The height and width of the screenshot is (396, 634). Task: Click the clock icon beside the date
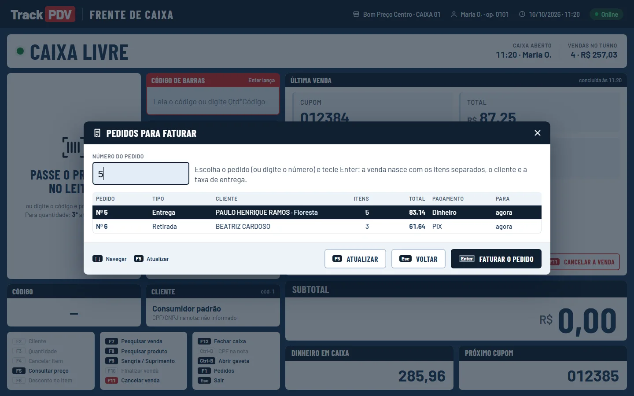click(x=522, y=15)
